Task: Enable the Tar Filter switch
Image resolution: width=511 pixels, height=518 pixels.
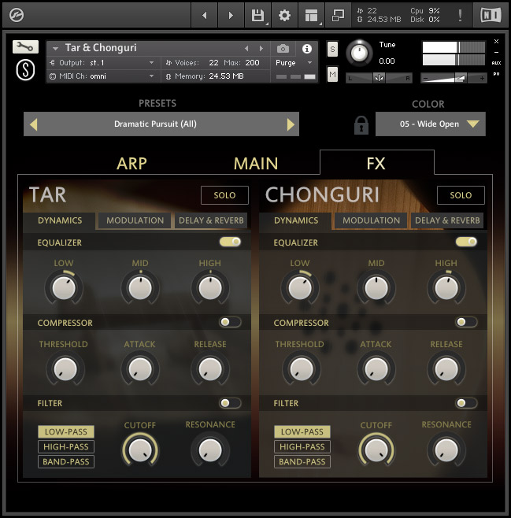Action: coord(230,403)
